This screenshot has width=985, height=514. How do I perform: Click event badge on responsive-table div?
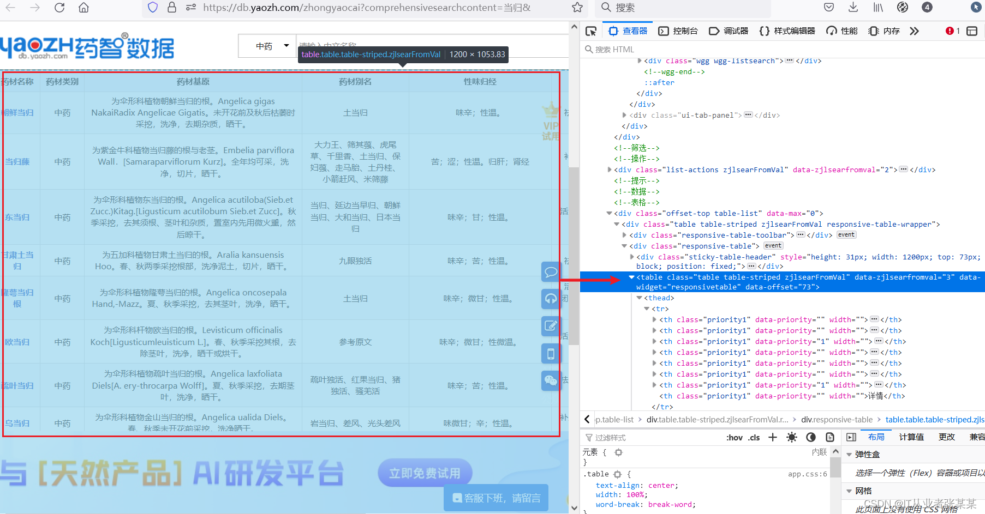[x=773, y=246]
